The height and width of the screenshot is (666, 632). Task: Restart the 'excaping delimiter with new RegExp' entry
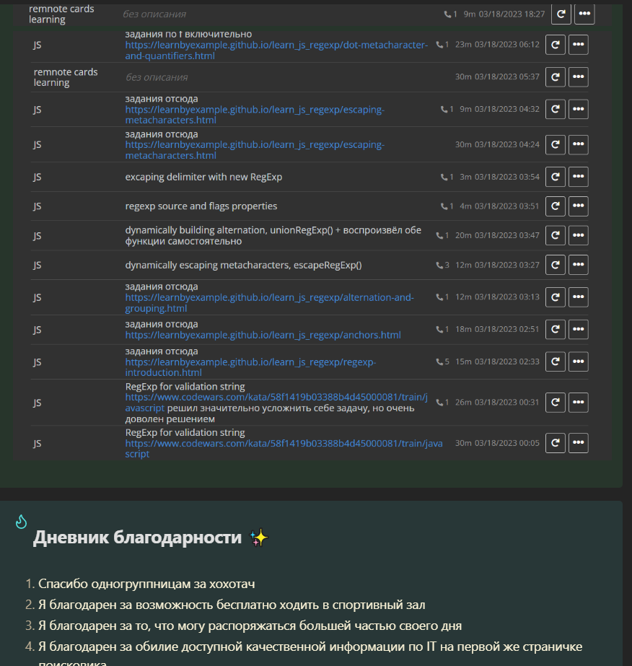click(555, 177)
